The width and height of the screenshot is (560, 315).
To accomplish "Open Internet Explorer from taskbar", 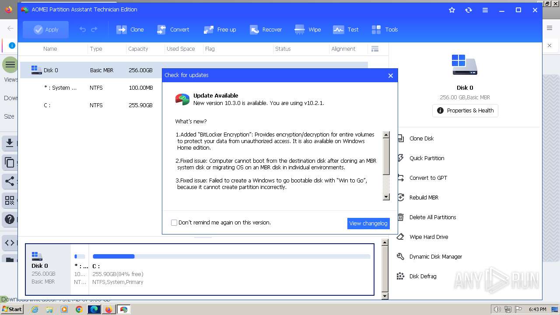I will pos(35,309).
